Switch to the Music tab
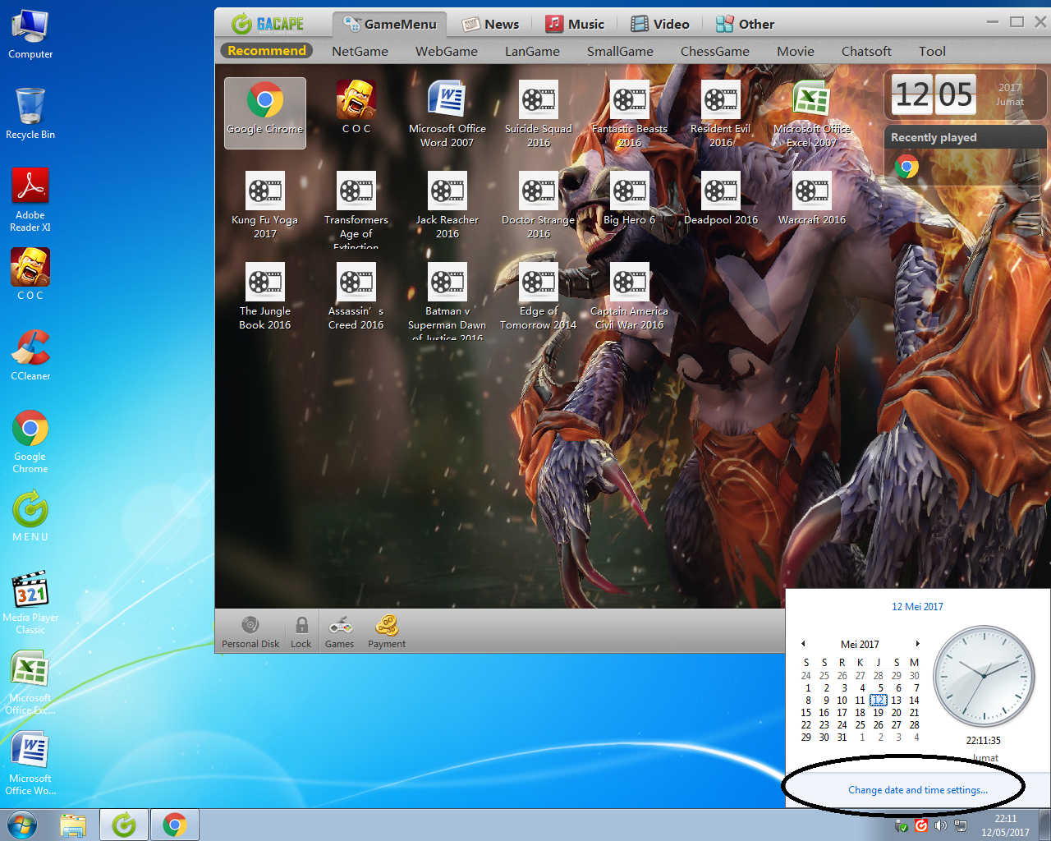Image resolution: width=1051 pixels, height=841 pixels. (x=576, y=24)
